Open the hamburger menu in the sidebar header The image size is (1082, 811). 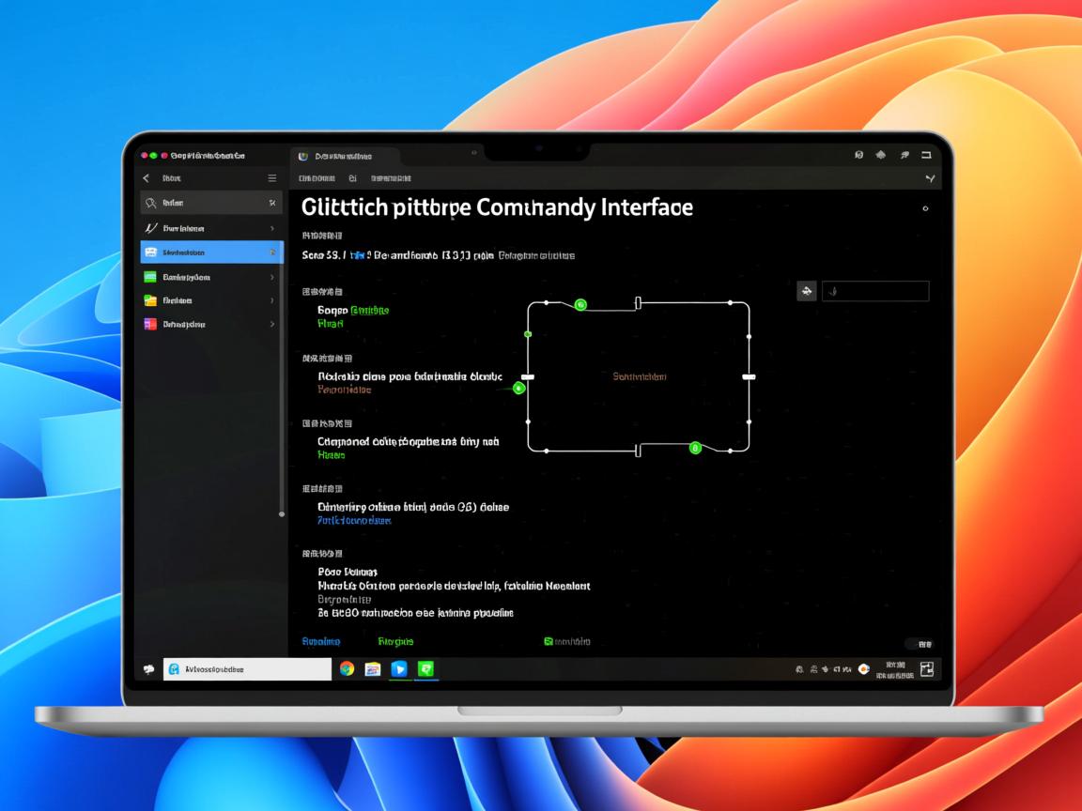pos(272,178)
